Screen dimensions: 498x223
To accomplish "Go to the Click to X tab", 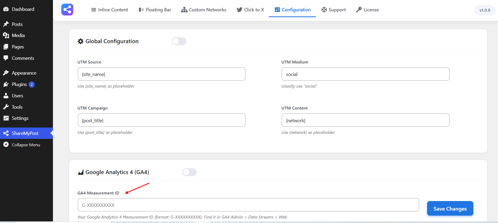I will [250, 10].
